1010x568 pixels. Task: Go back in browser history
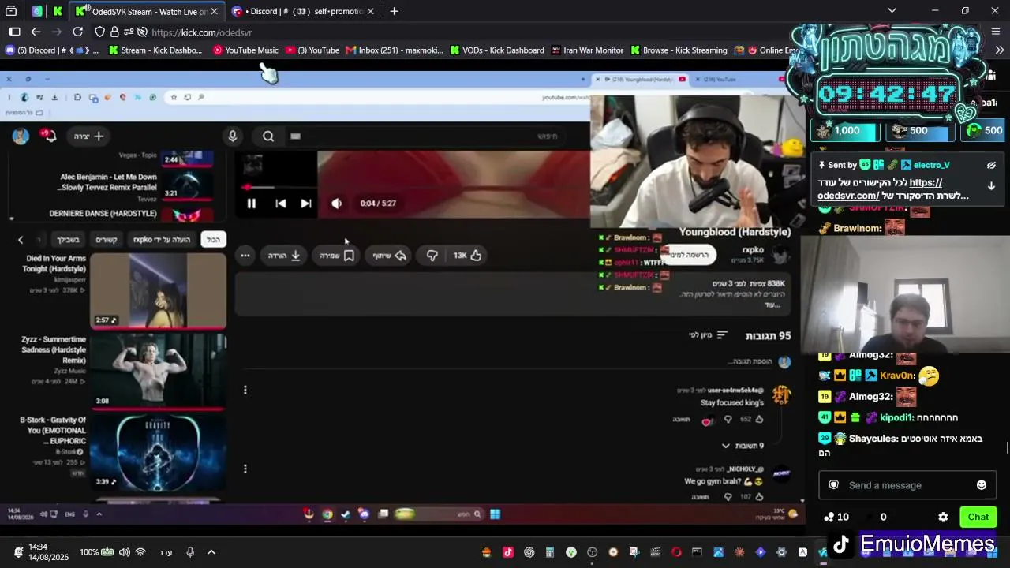point(36,32)
